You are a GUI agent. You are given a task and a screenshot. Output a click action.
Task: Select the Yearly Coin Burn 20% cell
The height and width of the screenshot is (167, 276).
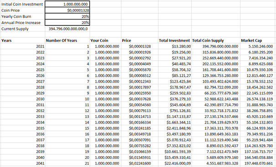[x=67, y=16]
